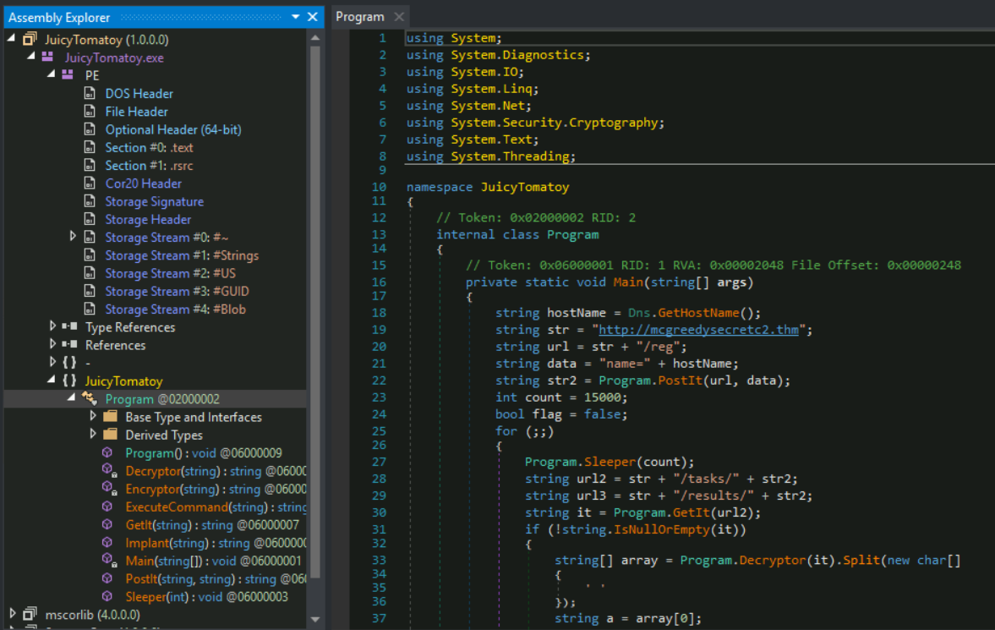The image size is (995, 630).
Task: Click the Storage Signature icon
Action: (x=90, y=201)
